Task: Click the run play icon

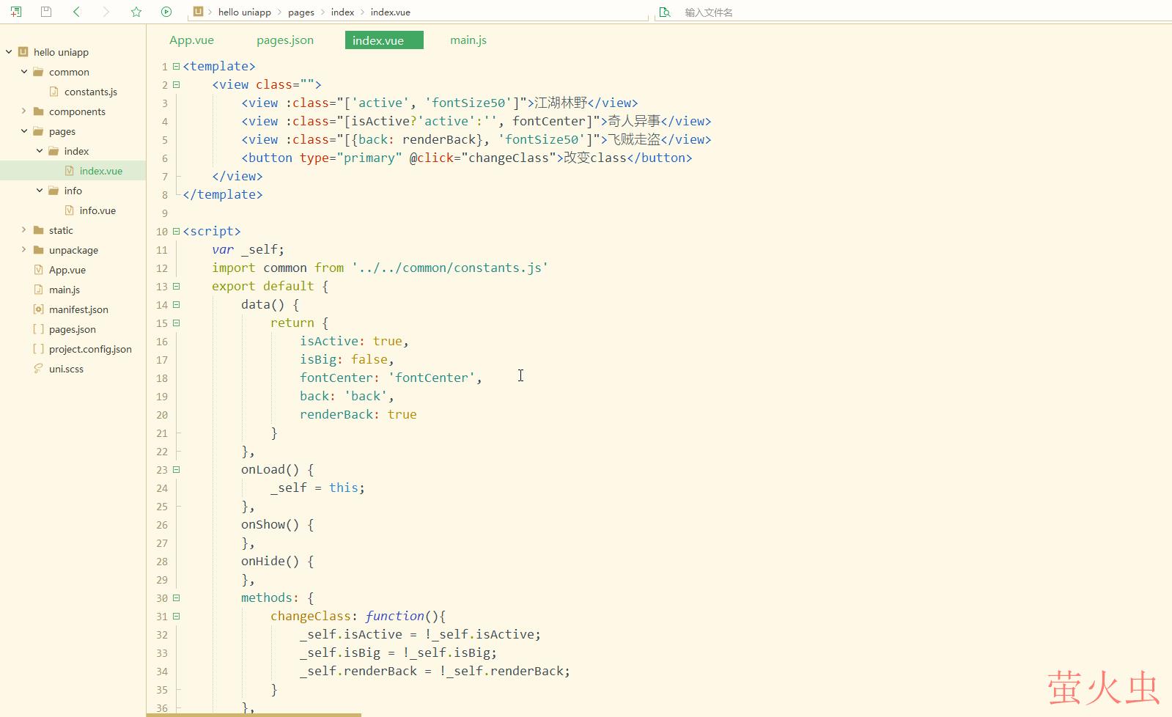Action: pyautogui.click(x=166, y=12)
